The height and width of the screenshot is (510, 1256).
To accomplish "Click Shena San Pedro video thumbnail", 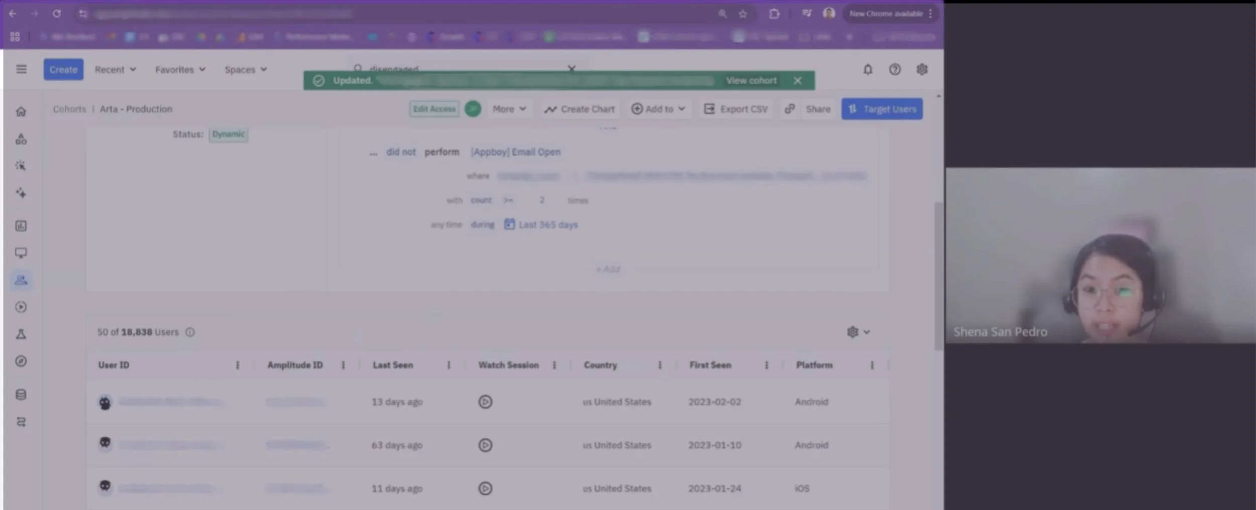I will click(1100, 255).
